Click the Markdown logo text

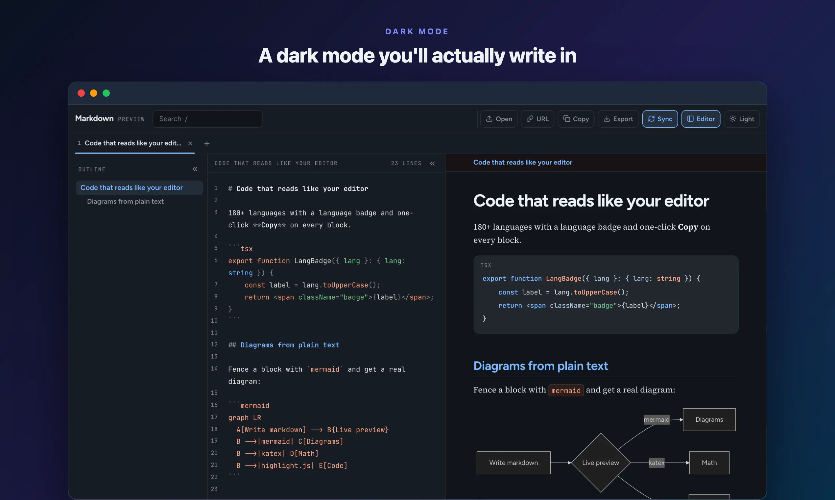click(94, 119)
